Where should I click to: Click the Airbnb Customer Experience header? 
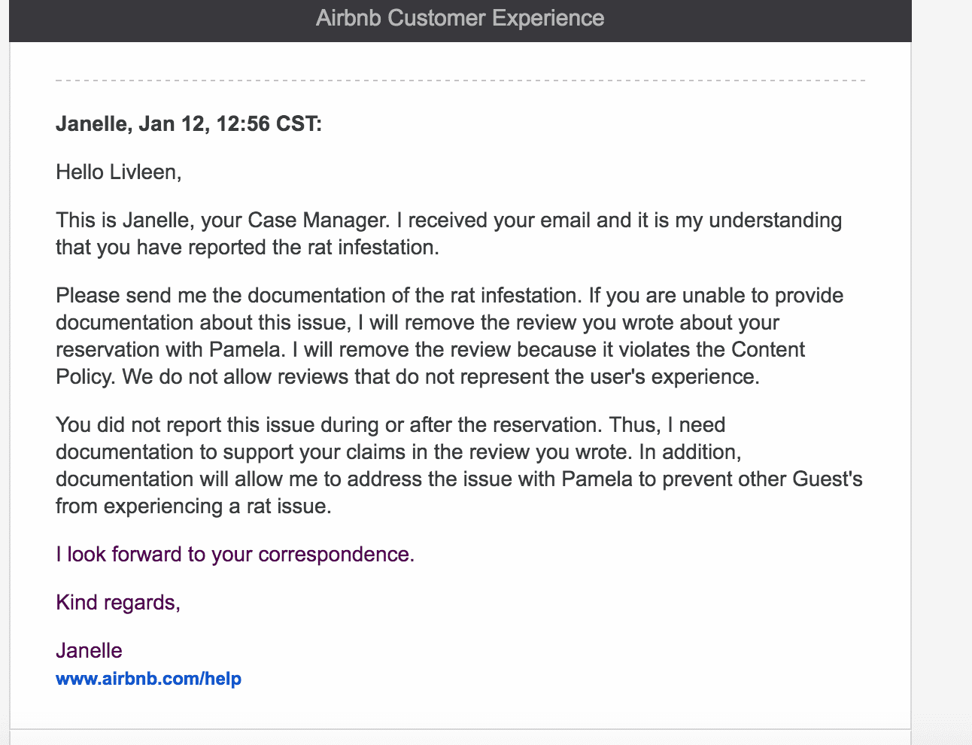point(460,18)
